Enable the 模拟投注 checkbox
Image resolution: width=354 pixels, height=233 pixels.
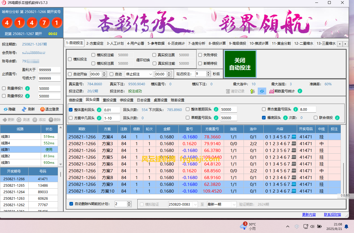click(70, 59)
